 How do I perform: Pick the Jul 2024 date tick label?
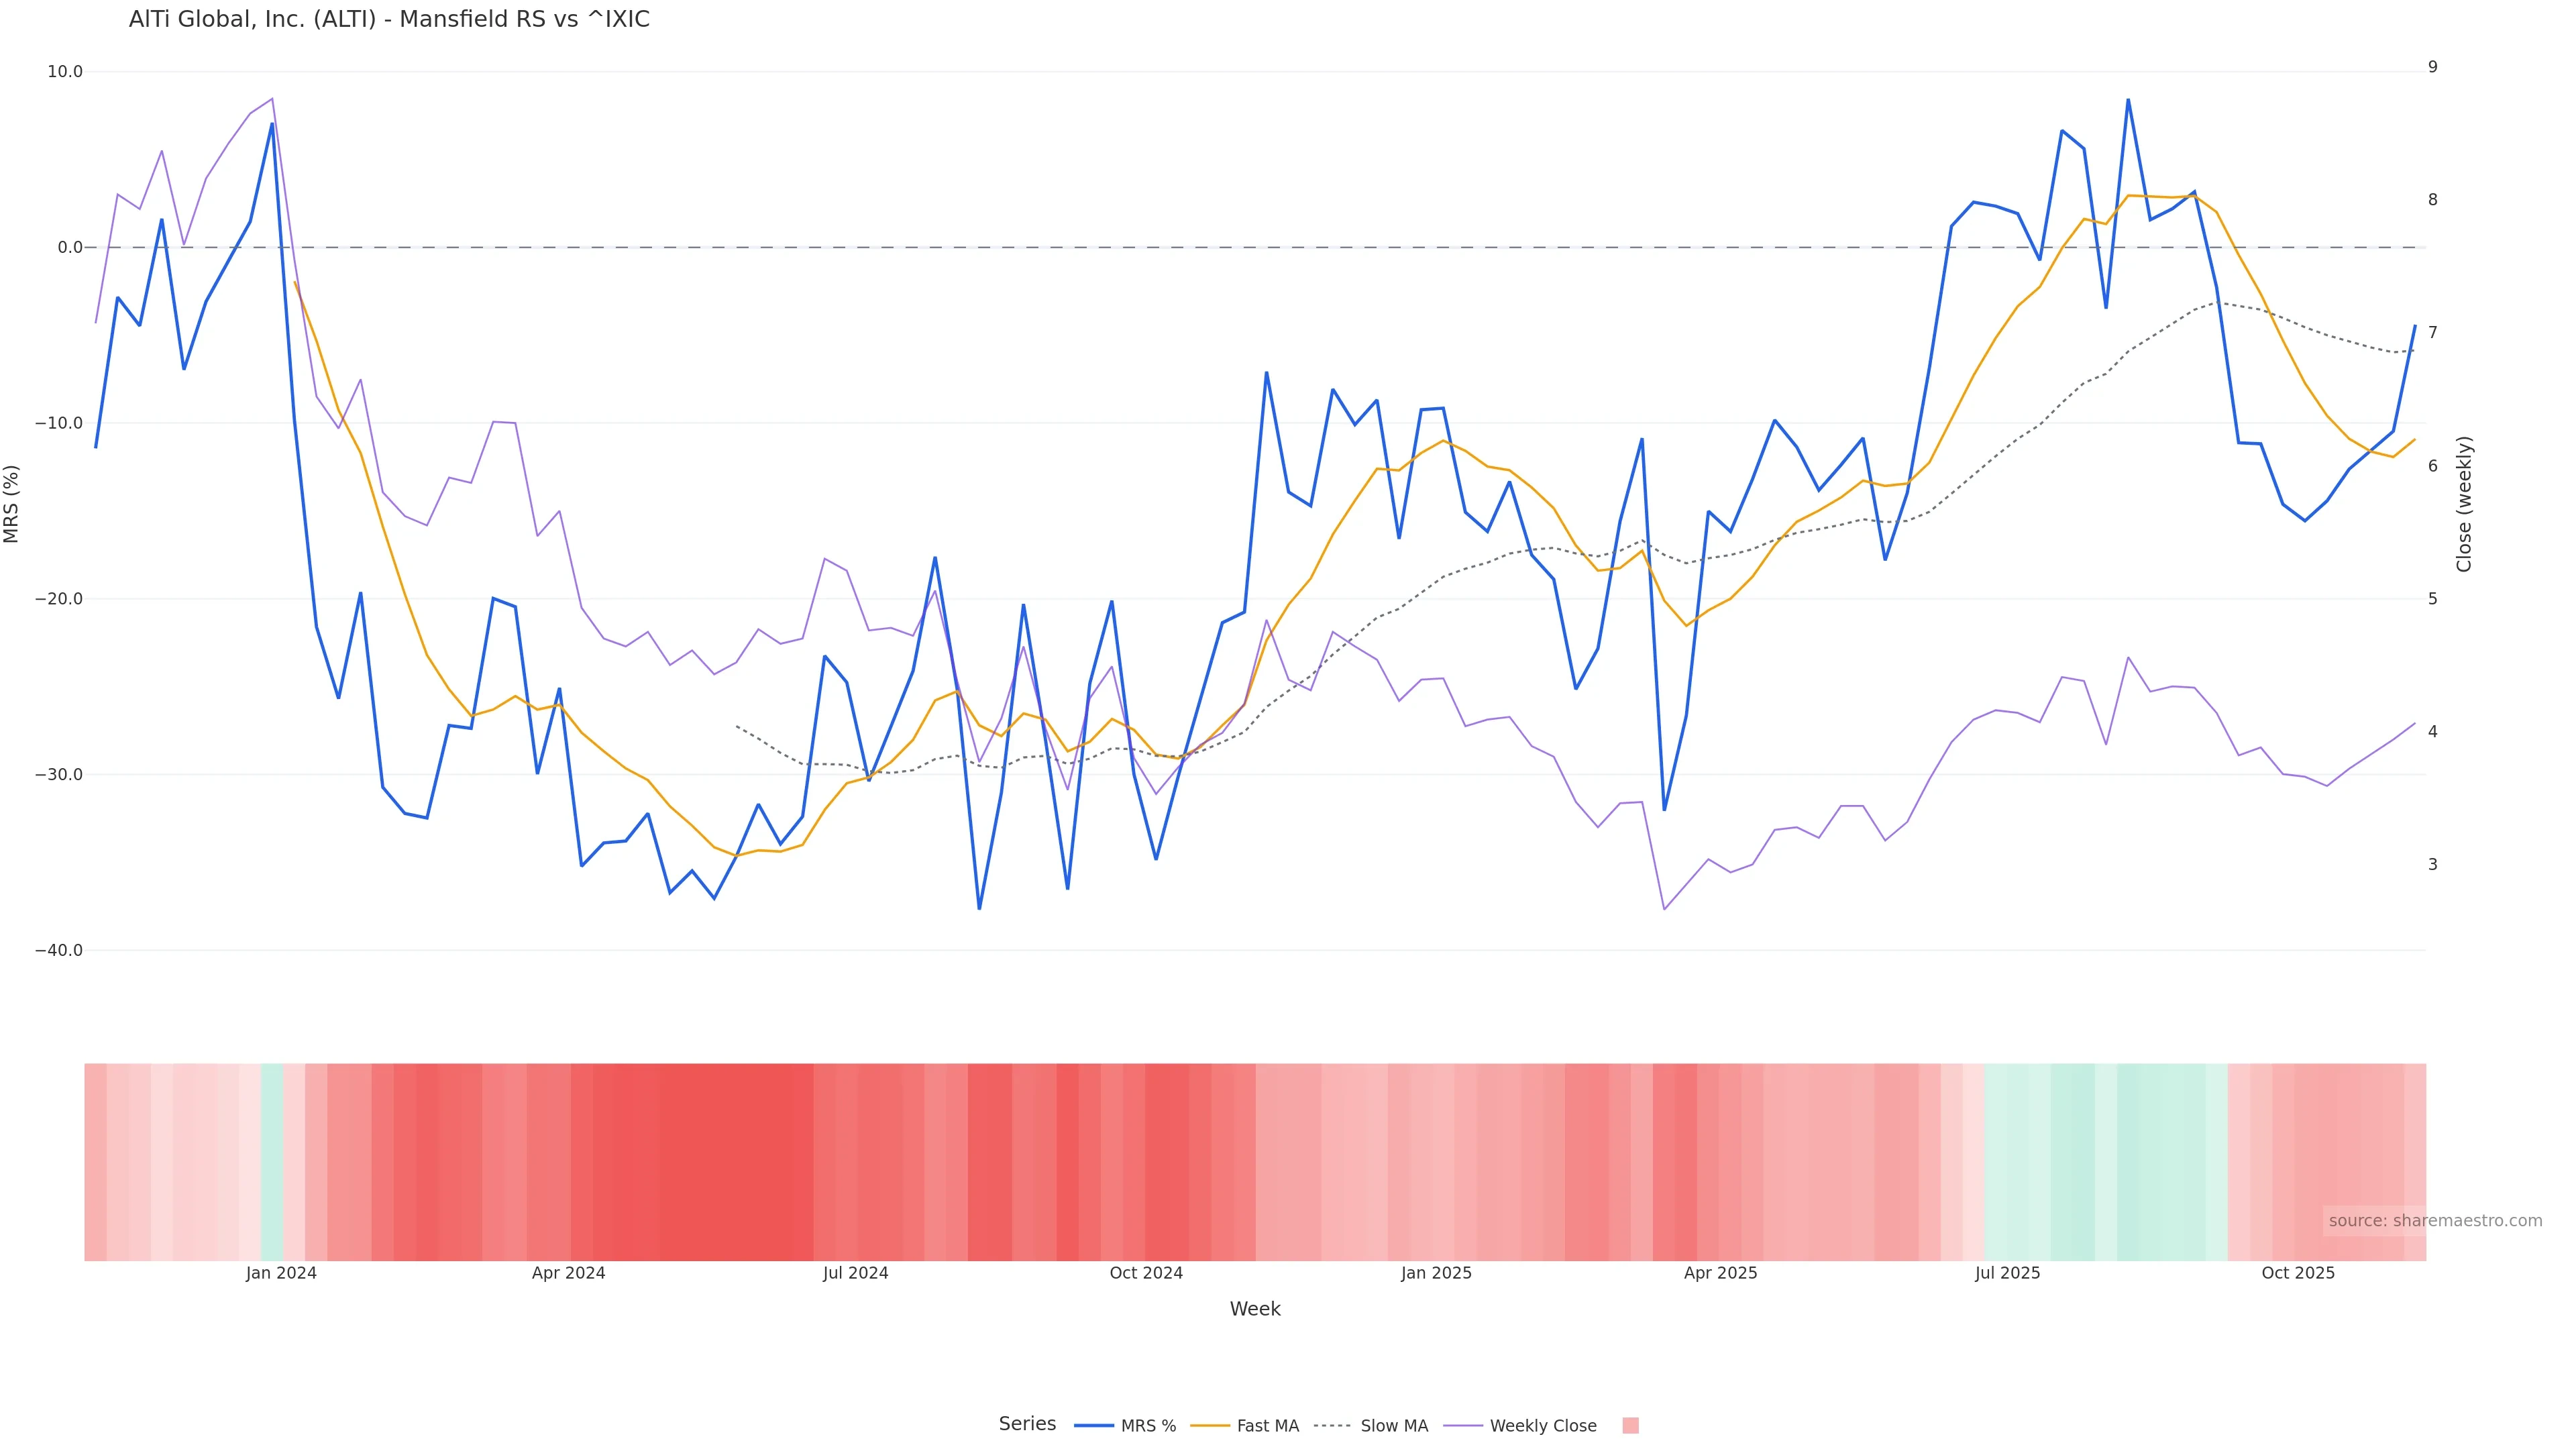[x=855, y=1273]
